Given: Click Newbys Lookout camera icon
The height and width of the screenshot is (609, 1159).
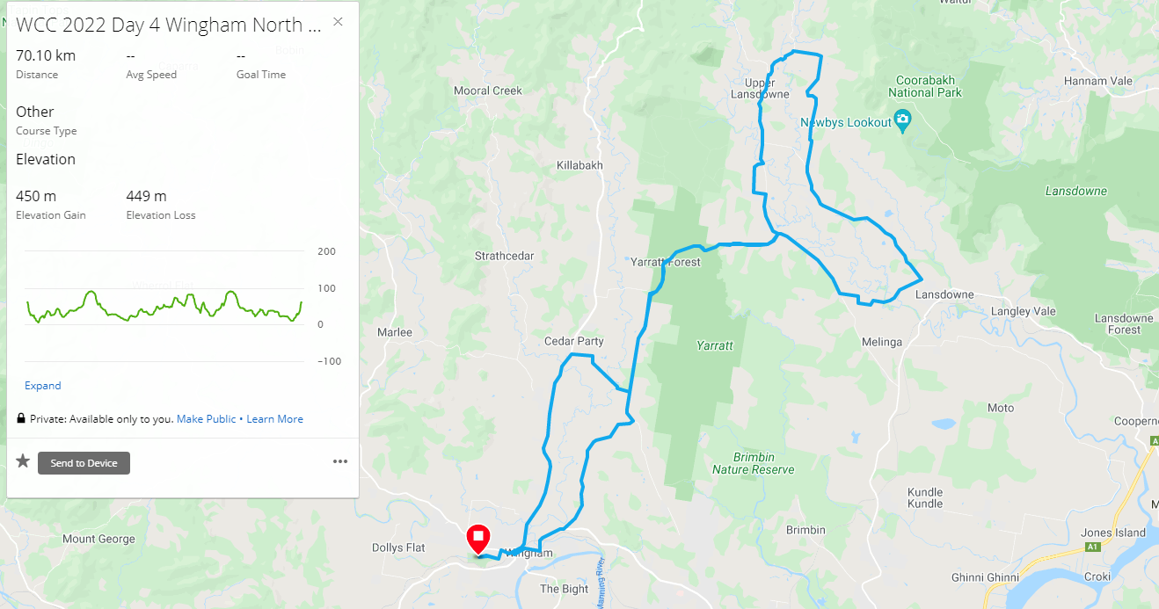Looking at the screenshot, I should click(902, 120).
